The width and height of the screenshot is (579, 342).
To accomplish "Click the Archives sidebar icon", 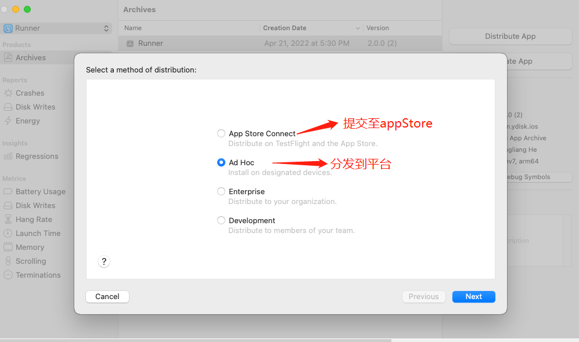I will [8, 58].
